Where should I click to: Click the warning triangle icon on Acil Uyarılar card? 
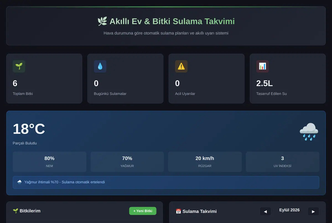(x=181, y=66)
